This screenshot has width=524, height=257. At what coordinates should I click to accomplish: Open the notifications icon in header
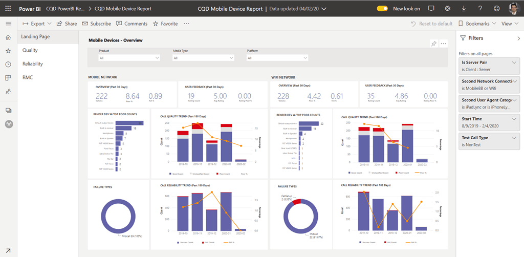(431, 9)
